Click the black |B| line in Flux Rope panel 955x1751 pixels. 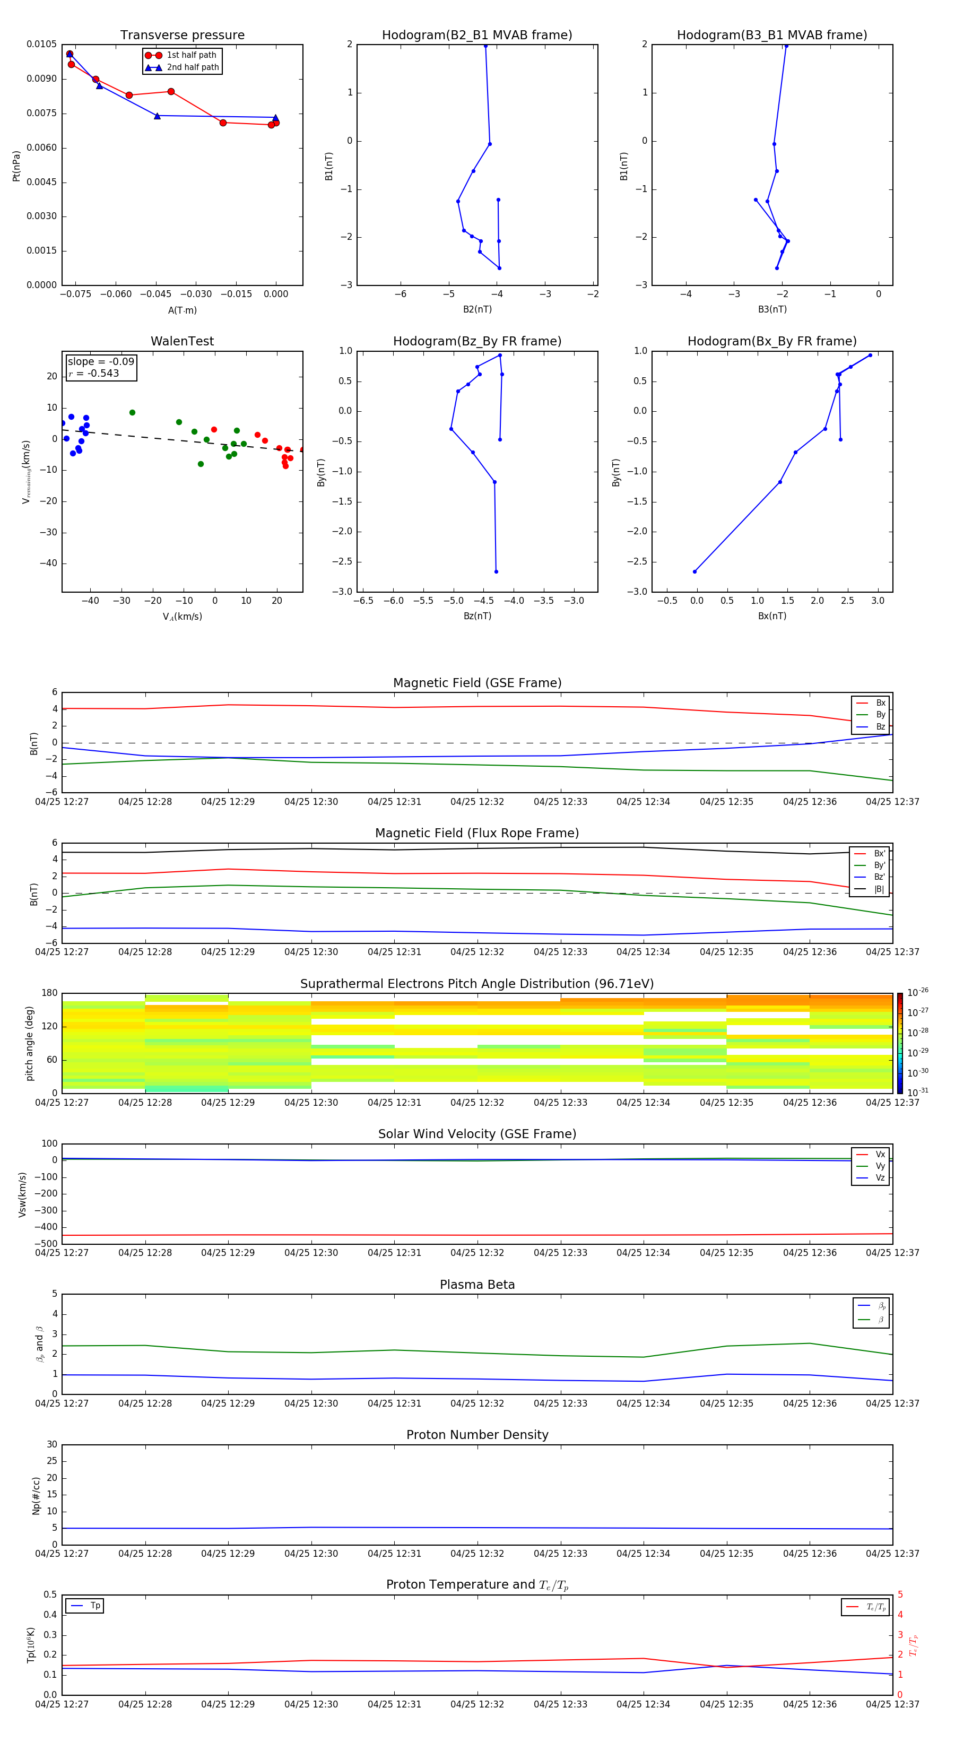(x=477, y=848)
